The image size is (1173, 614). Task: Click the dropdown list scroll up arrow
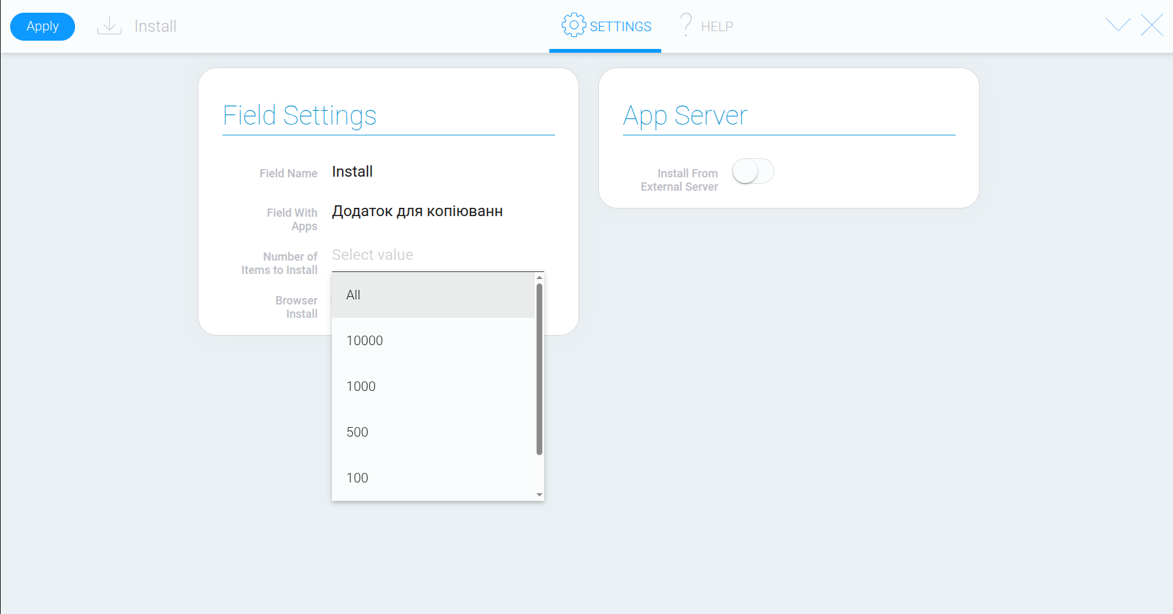(x=539, y=278)
